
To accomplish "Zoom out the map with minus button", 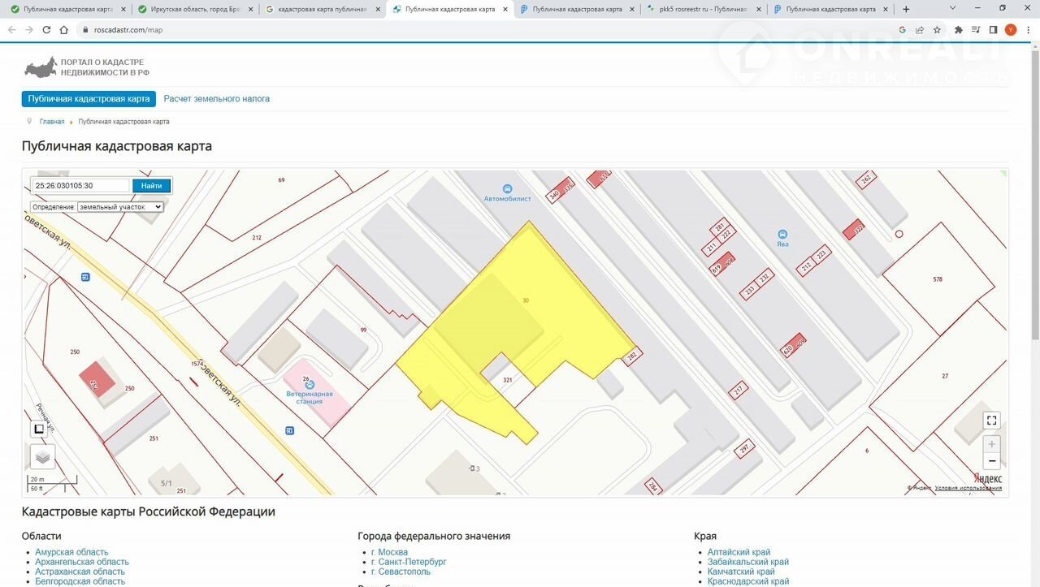I will (x=991, y=461).
